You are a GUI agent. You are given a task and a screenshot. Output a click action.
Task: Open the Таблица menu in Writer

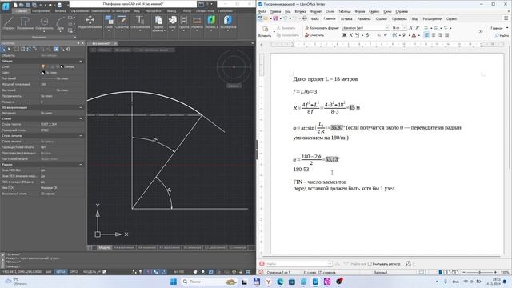point(345,11)
